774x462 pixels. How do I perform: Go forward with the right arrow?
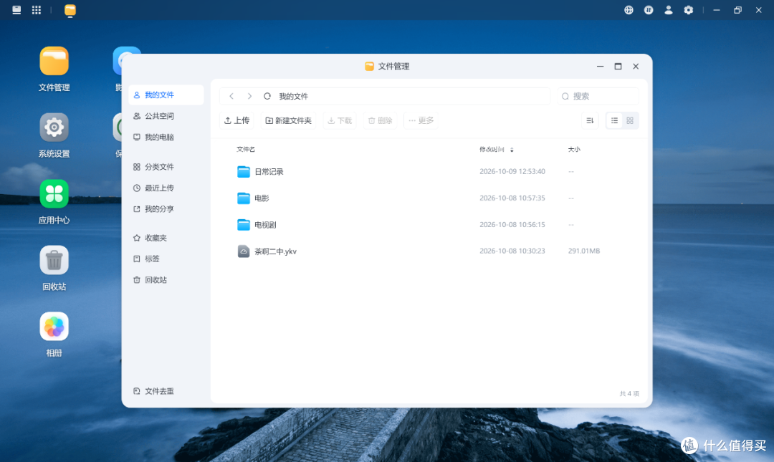coord(250,96)
